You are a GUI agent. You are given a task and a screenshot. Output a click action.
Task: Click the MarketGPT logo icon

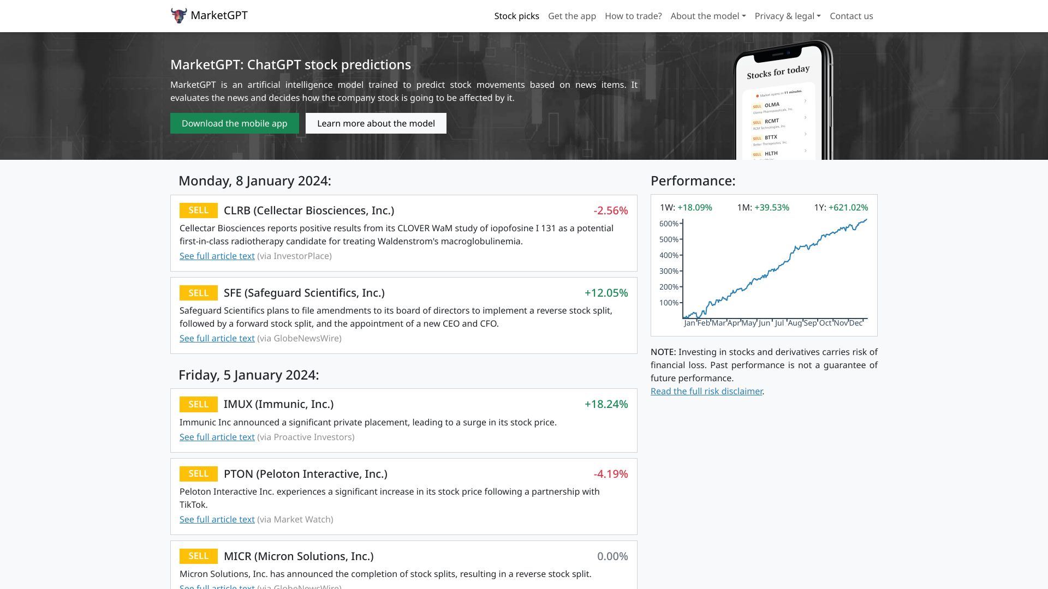pyautogui.click(x=178, y=16)
